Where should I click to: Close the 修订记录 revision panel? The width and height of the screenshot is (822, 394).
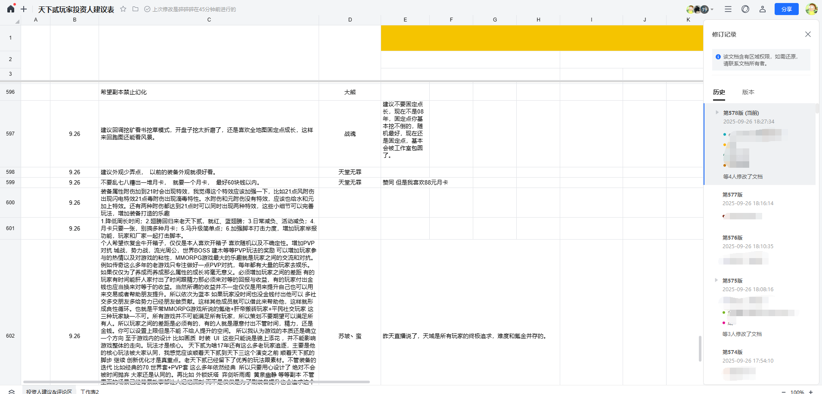click(808, 34)
